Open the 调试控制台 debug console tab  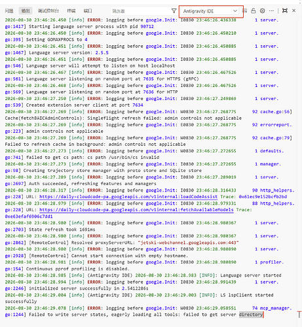(48, 10)
